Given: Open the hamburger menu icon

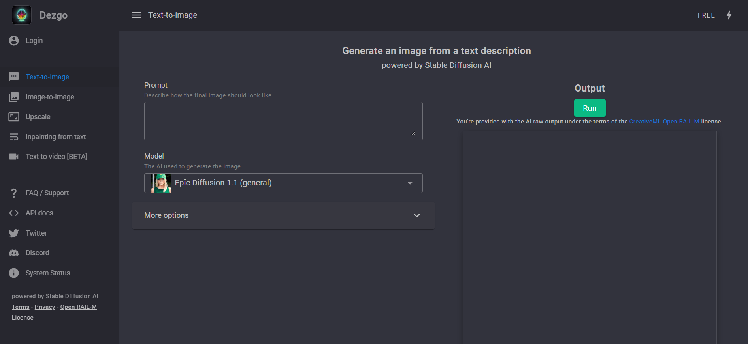Looking at the screenshot, I should pos(136,15).
